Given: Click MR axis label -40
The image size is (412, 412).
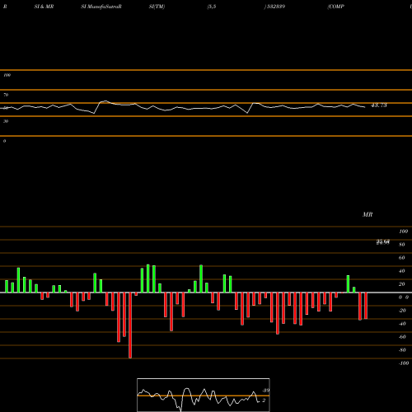Looking at the screenshot, I should pos(402,324).
